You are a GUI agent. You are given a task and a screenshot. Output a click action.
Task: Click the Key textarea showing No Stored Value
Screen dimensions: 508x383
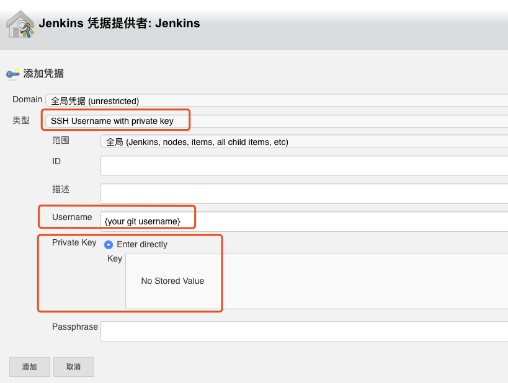(174, 281)
